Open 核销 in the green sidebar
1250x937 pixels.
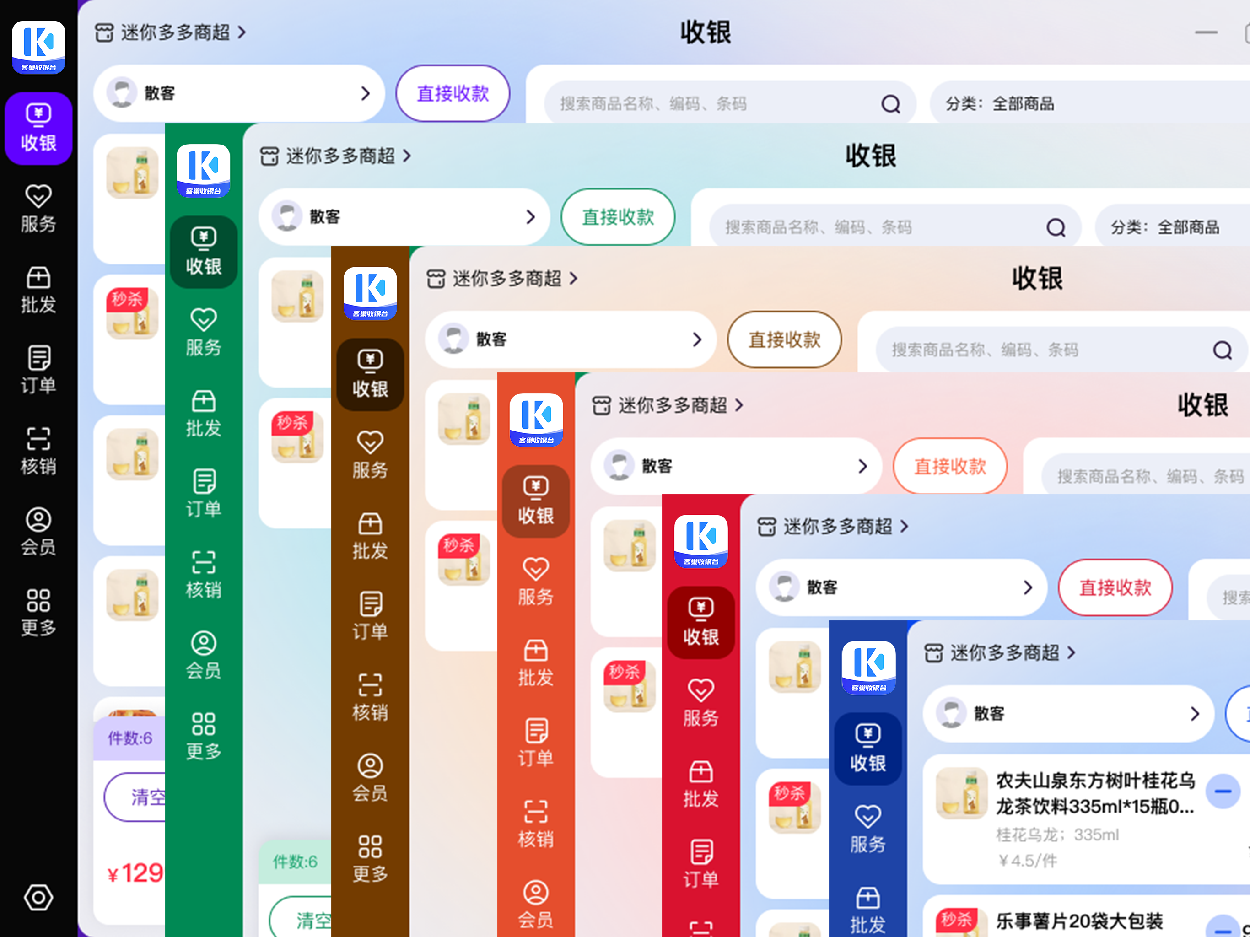(x=204, y=575)
